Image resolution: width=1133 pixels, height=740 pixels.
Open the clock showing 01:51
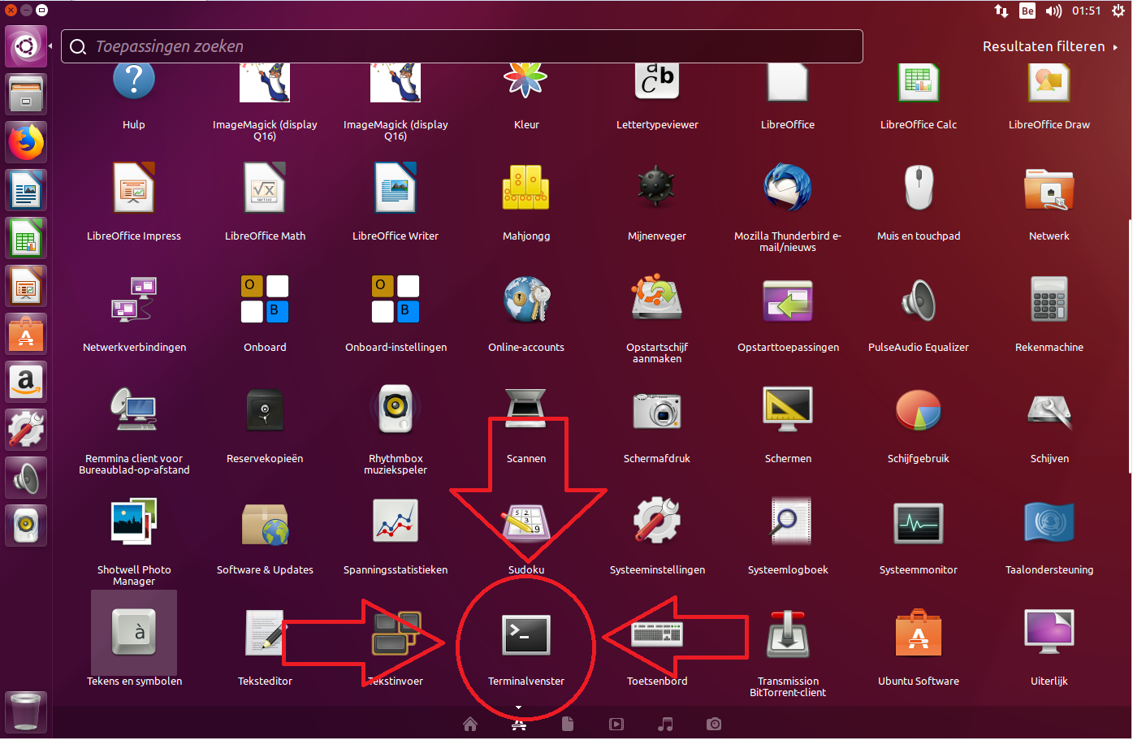click(1086, 11)
